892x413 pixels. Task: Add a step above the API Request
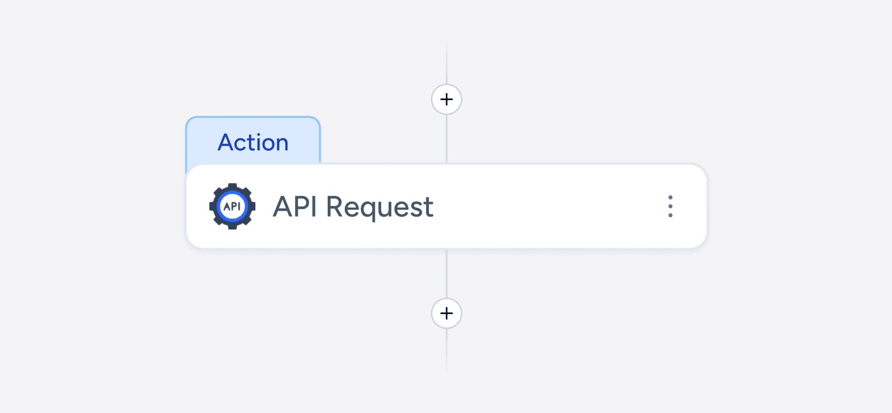click(x=447, y=100)
